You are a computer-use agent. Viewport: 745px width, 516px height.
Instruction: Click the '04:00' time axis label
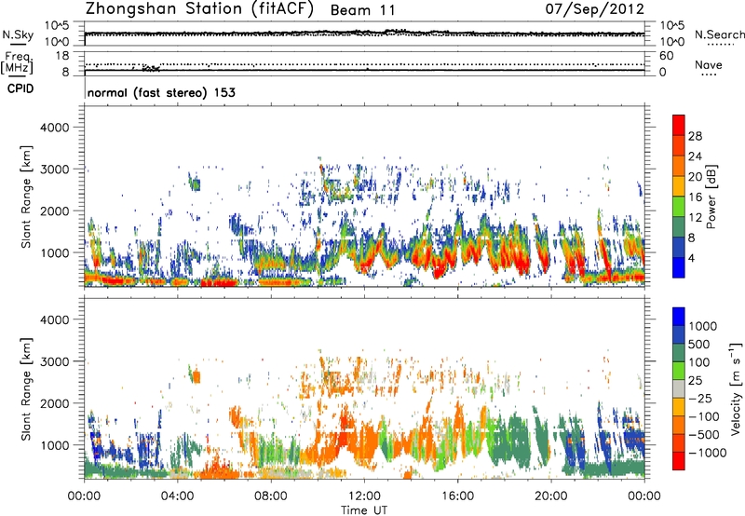point(178,496)
